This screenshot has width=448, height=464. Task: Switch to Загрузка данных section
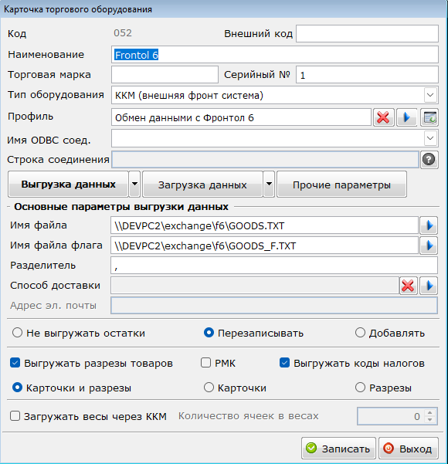[x=202, y=184]
